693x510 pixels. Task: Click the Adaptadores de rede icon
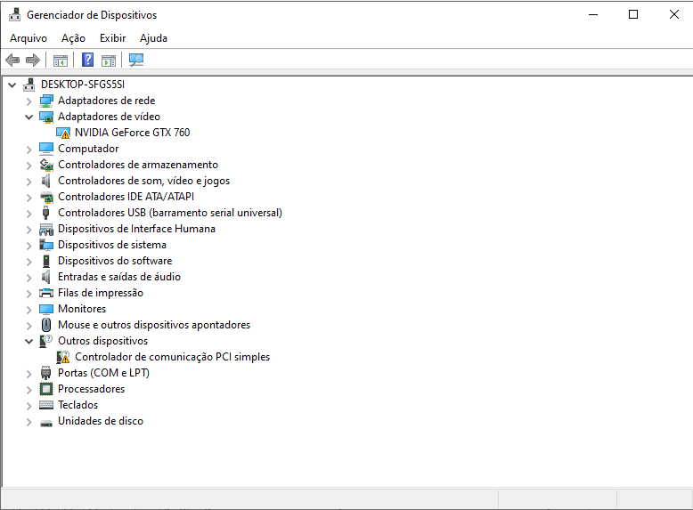[x=46, y=101]
